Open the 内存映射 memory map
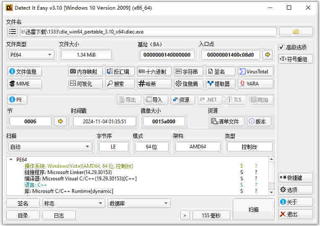 86,72
